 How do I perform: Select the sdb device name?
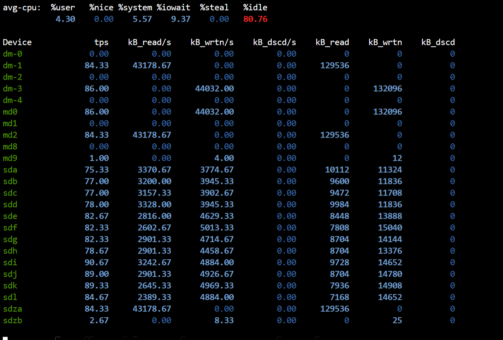click(x=10, y=182)
